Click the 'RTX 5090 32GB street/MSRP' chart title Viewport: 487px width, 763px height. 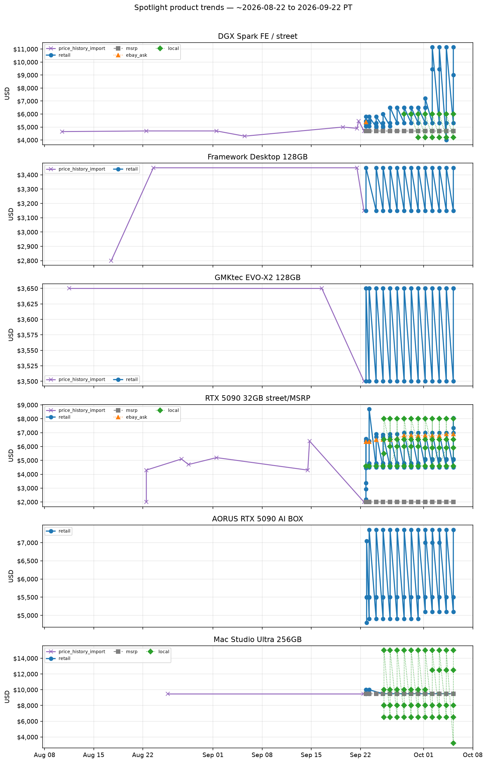click(257, 398)
